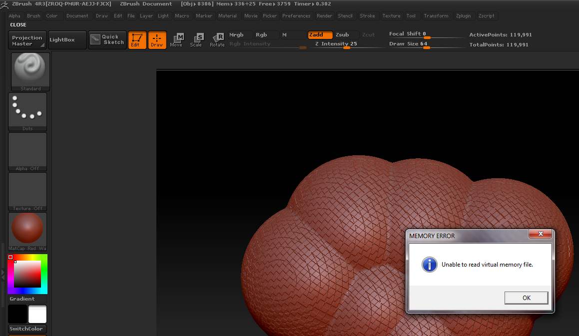Toggle Edit mode button
Screen dimensions: 579x336
(x=137, y=40)
